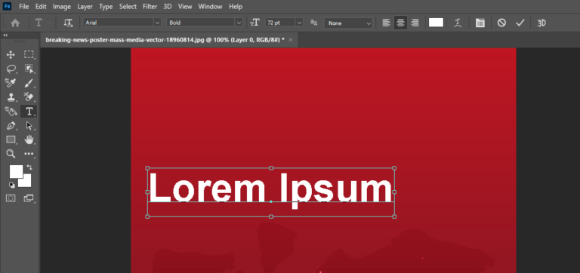Select the breaking-news-poster document tab

(165, 39)
